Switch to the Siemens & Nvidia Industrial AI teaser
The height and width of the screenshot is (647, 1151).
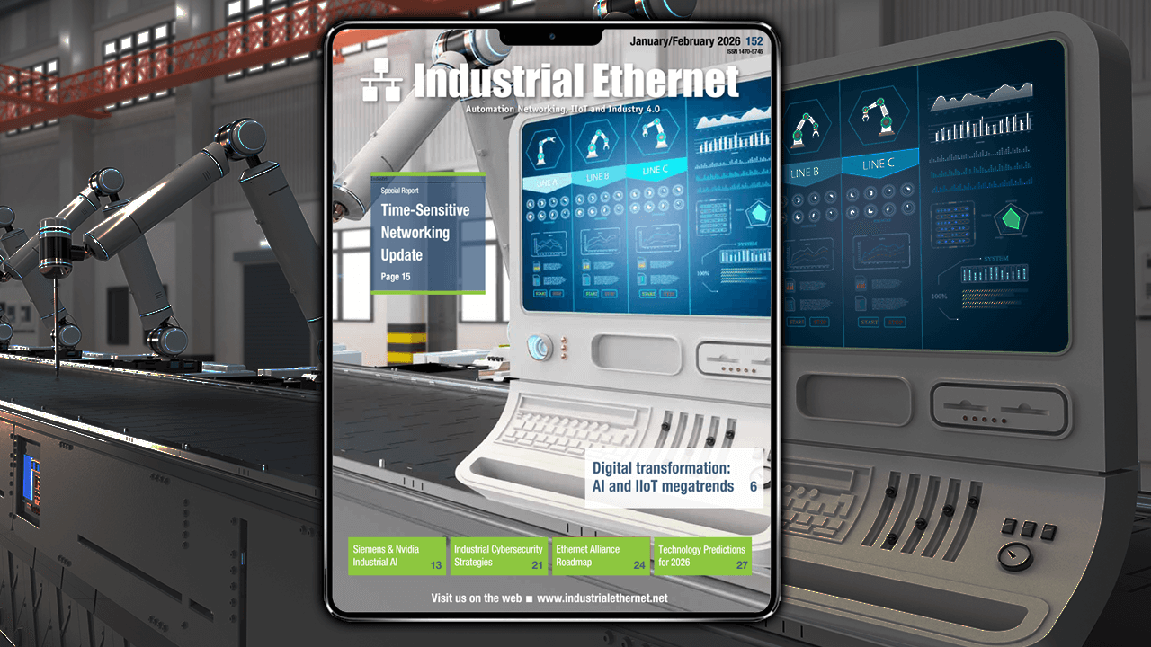click(396, 554)
